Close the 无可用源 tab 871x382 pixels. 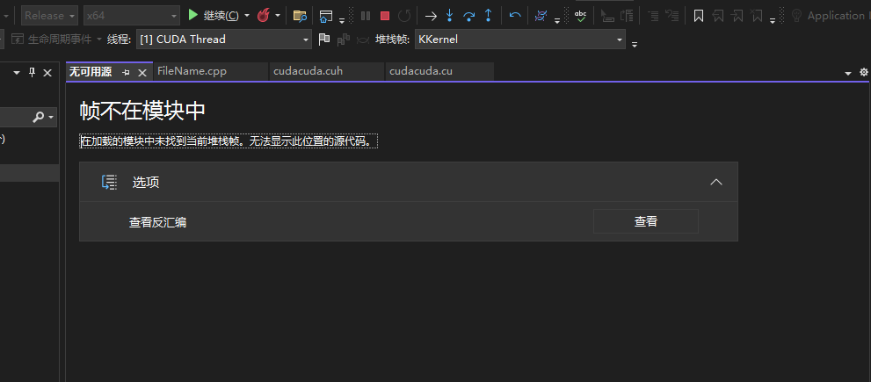click(142, 73)
